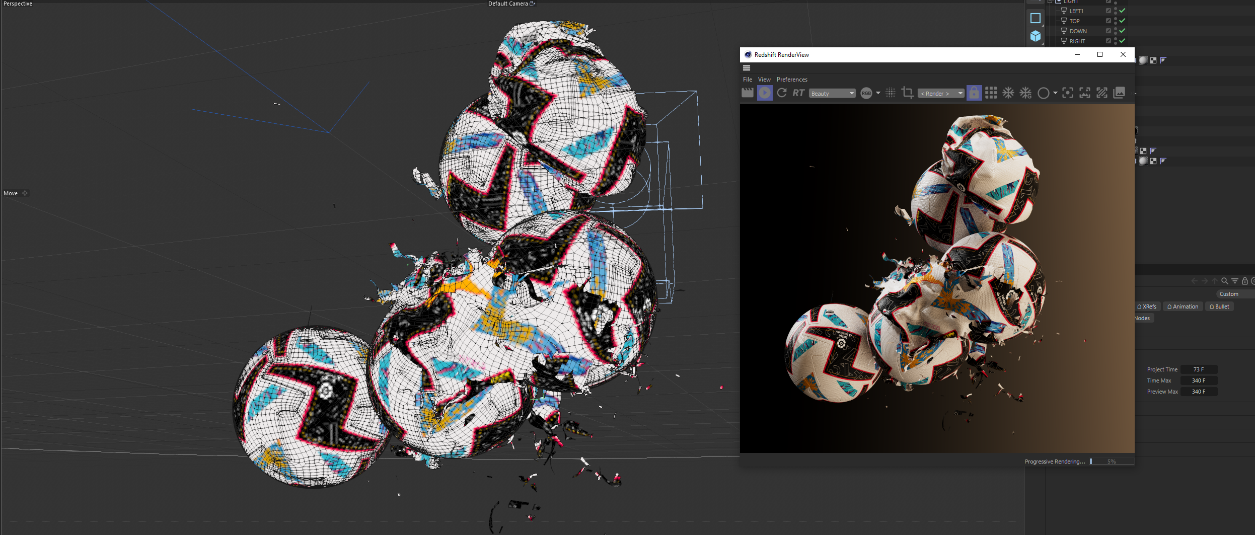Click the Project Time input field
1255x535 pixels.
click(x=1198, y=369)
